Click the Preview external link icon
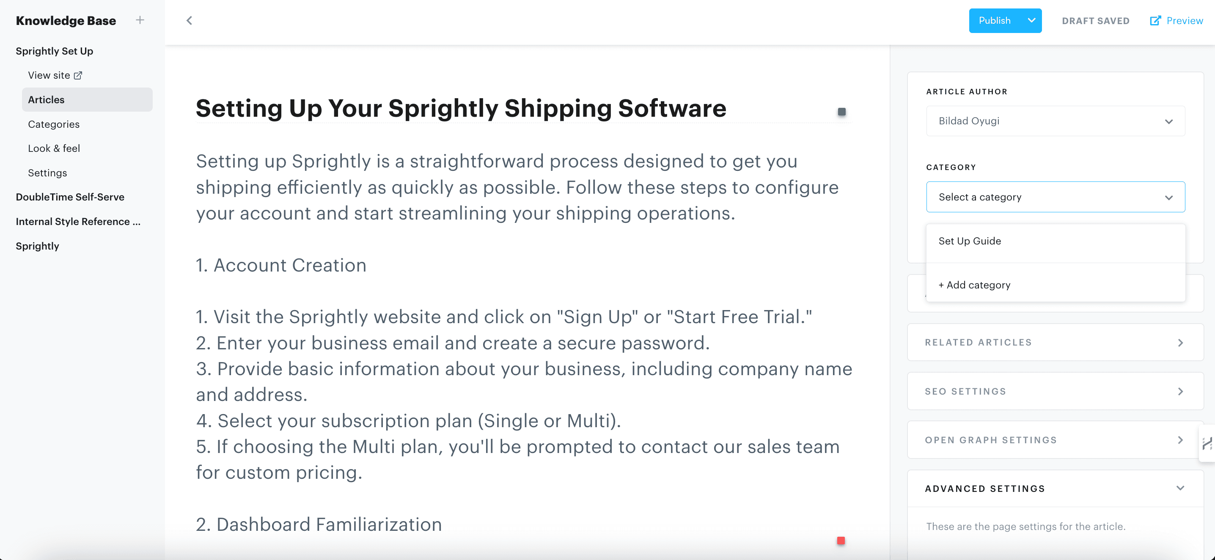This screenshot has width=1215, height=560. point(1155,21)
